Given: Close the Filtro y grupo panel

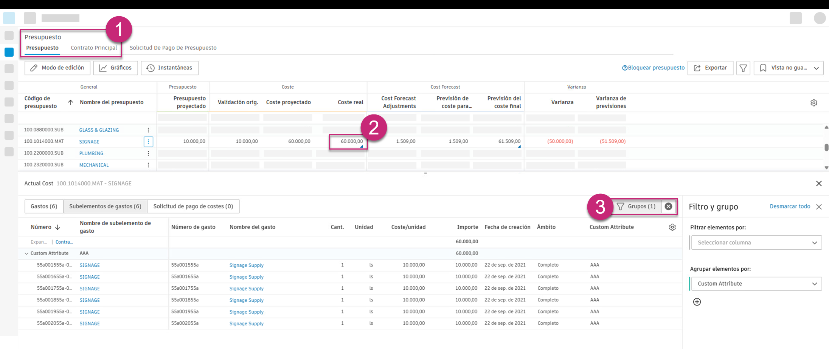Looking at the screenshot, I should (x=819, y=207).
